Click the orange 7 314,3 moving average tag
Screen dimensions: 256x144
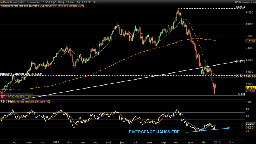[x=251, y=41]
